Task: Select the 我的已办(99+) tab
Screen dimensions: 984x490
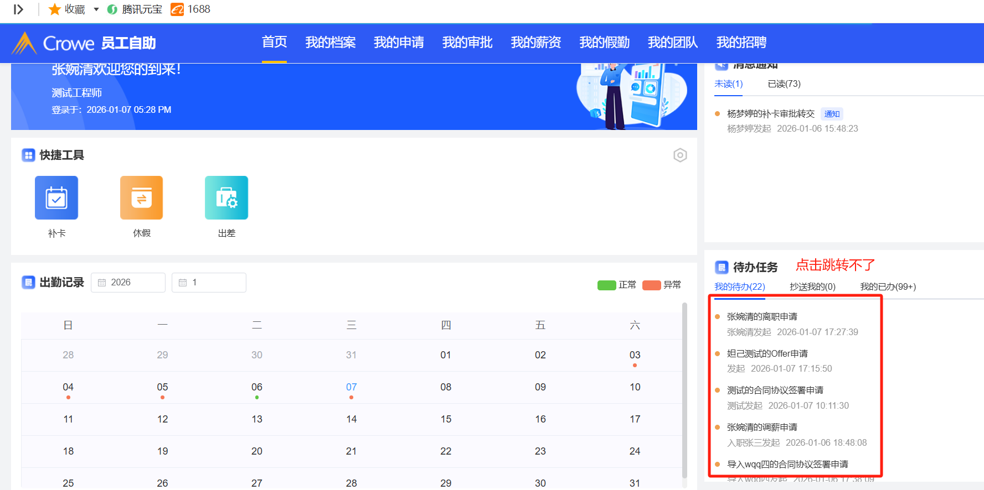Action: (x=888, y=286)
